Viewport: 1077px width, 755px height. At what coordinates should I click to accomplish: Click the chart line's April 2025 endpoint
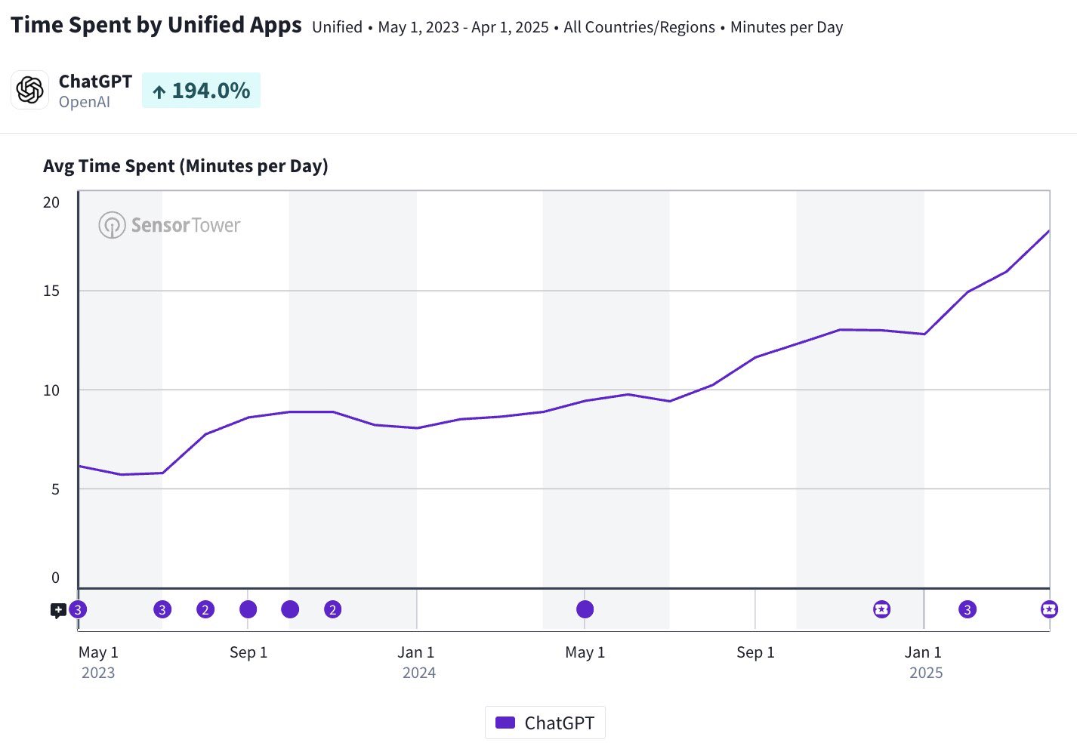pos(1049,230)
